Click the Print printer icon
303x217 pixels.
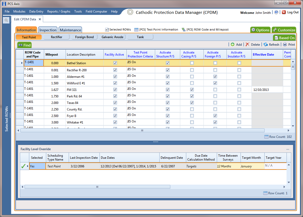(x=285, y=44)
